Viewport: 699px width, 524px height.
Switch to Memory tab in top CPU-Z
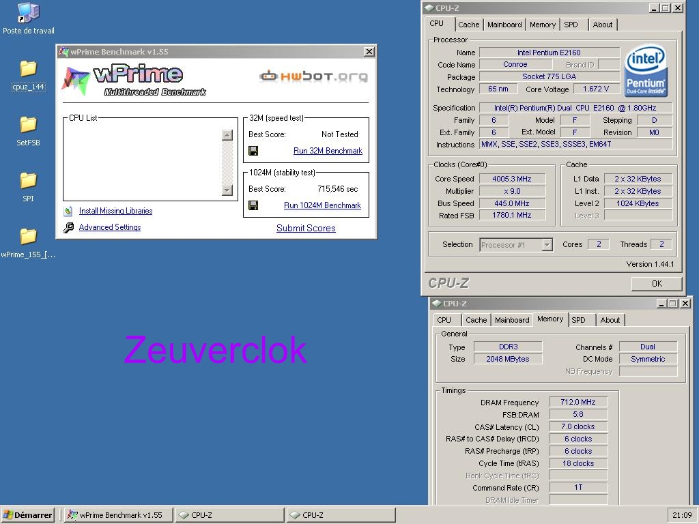tap(542, 25)
